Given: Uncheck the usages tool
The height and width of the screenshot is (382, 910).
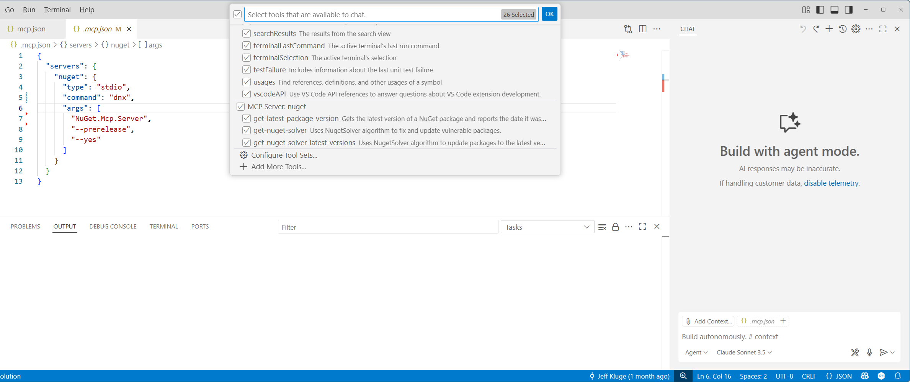Looking at the screenshot, I should (247, 82).
